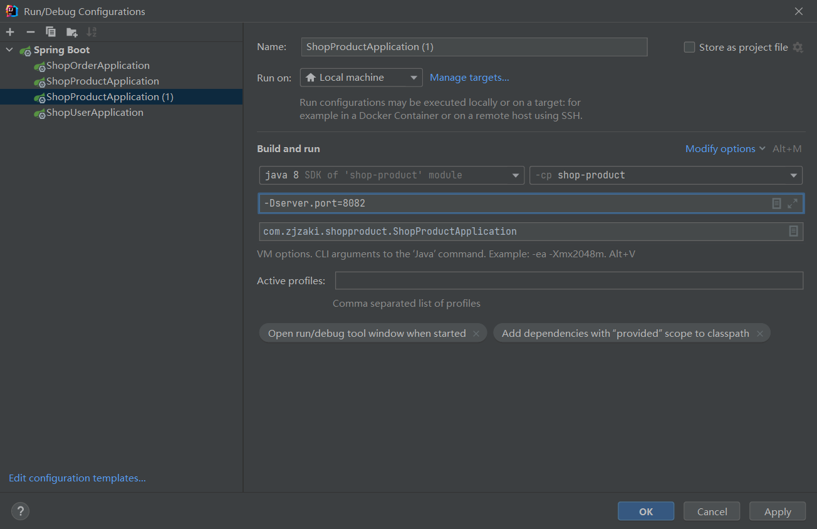Create new folder for configurations
The height and width of the screenshot is (529, 817).
71,32
